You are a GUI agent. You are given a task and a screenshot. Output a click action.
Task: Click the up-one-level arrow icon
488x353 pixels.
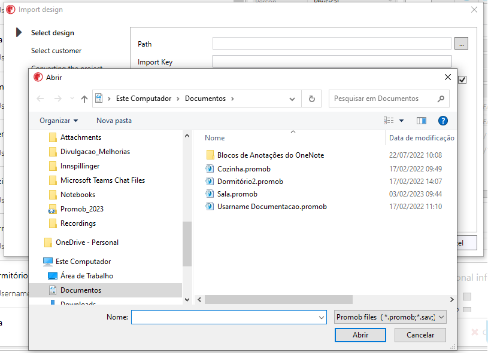click(84, 99)
